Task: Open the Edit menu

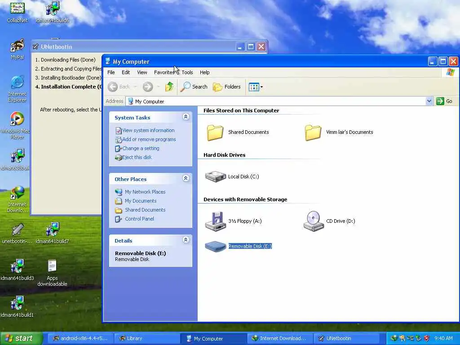Action: click(x=126, y=72)
